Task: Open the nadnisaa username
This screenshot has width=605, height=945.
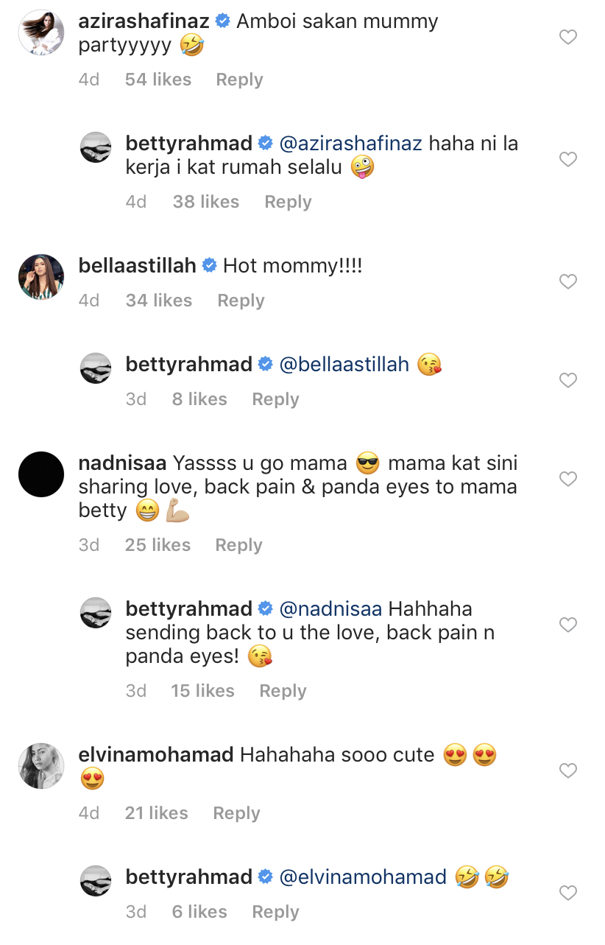Action: tap(122, 463)
